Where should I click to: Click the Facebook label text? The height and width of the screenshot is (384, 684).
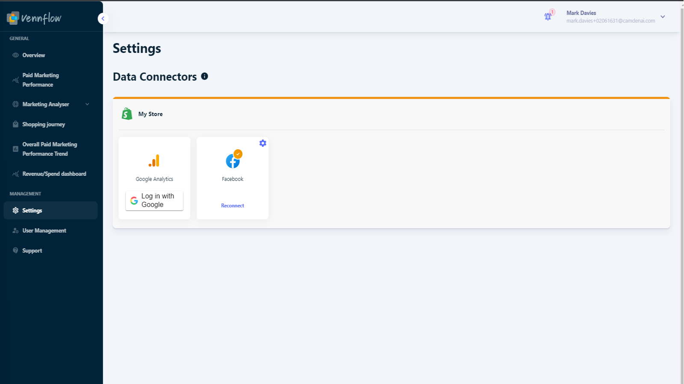coord(233,179)
